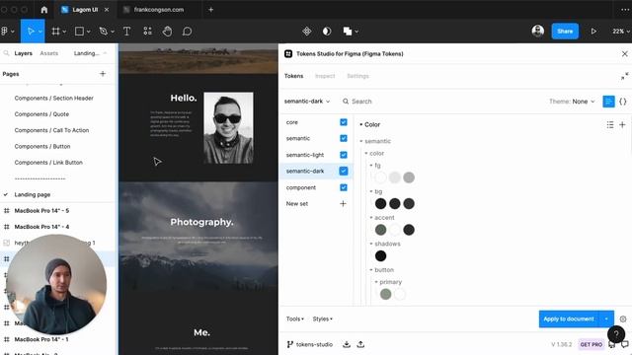This screenshot has width=632, height=355.
Task: Click the Create component icon
Action: coord(307,31)
